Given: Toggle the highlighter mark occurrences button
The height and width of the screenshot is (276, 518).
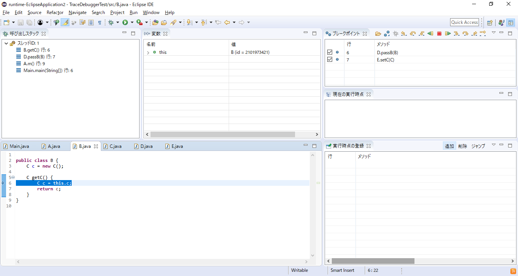Looking at the screenshot, I should coord(65,23).
